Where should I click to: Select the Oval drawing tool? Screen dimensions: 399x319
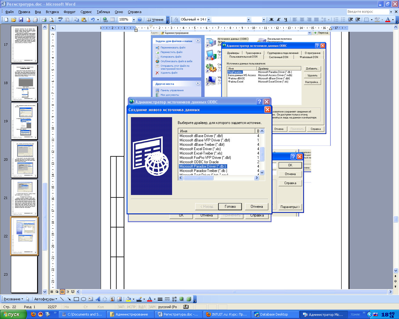(84, 299)
